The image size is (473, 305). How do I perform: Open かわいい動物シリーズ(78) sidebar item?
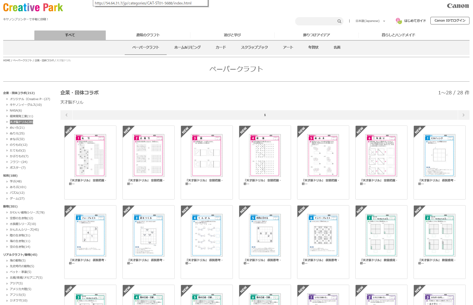pyautogui.click(x=27, y=213)
